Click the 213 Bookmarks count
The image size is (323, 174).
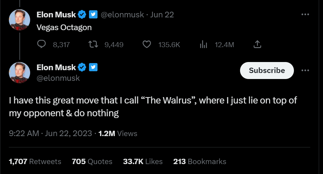click(x=200, y=162)
